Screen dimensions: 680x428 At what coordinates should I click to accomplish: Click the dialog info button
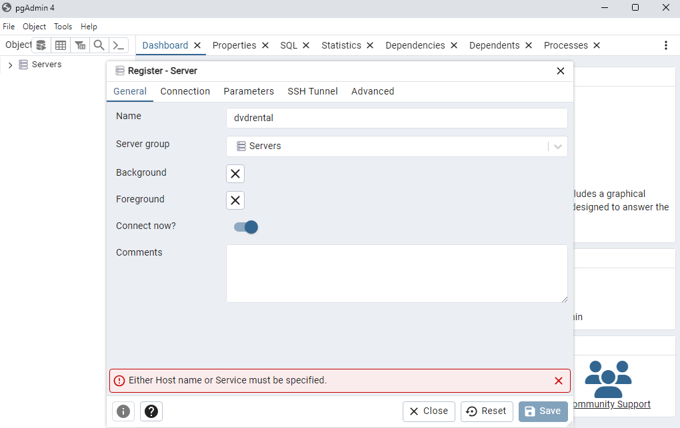tap(123, 411)
